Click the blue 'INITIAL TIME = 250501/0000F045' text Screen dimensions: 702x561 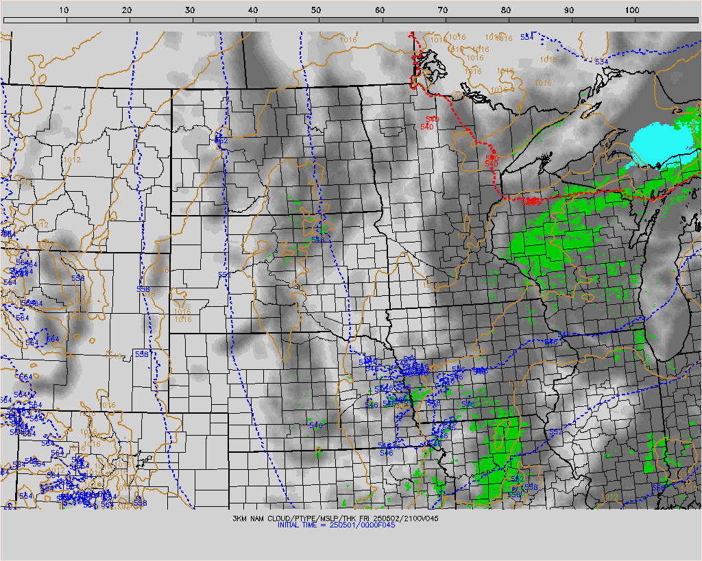336,525
